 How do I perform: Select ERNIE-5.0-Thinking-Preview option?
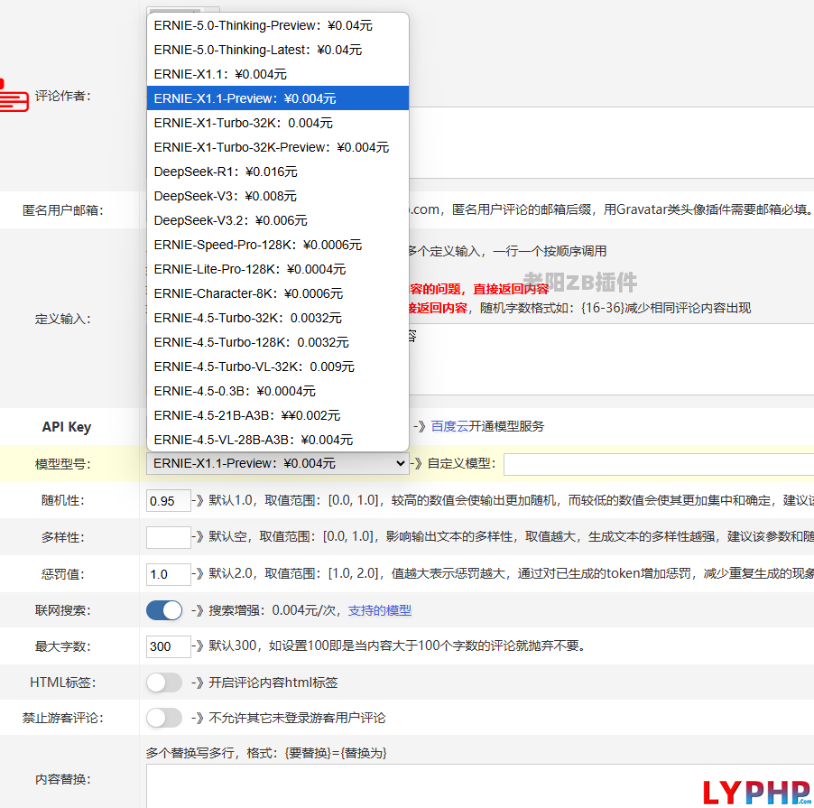(x=263, y=25)
